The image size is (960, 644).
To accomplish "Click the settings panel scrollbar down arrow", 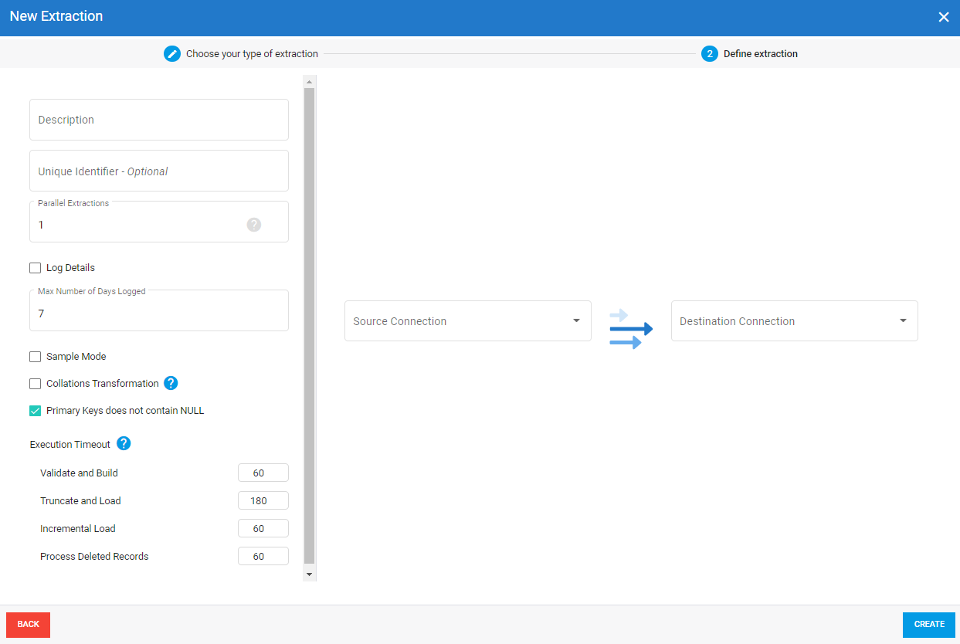I will coord(310,575).
